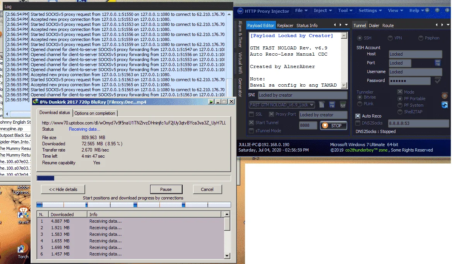Screen dimensions: 452x264
Task: Click the blue refresh icon beside PF System
Action: 445,105
